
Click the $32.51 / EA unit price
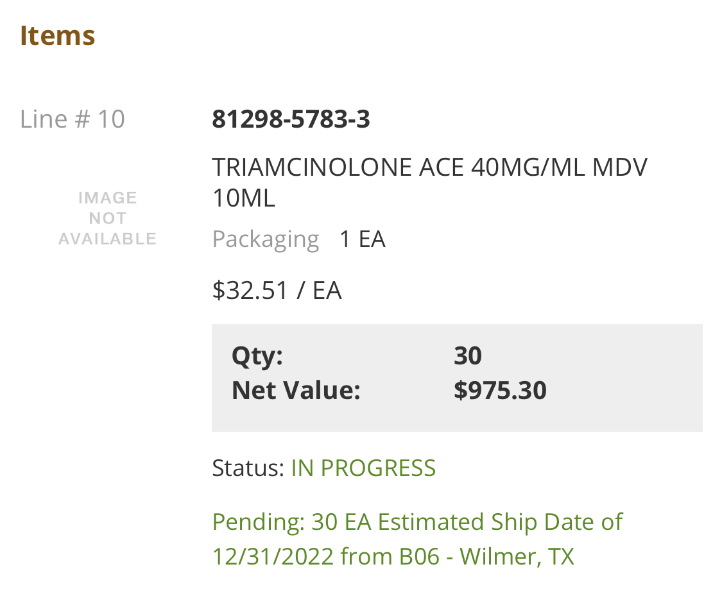(x=277, y=291)
